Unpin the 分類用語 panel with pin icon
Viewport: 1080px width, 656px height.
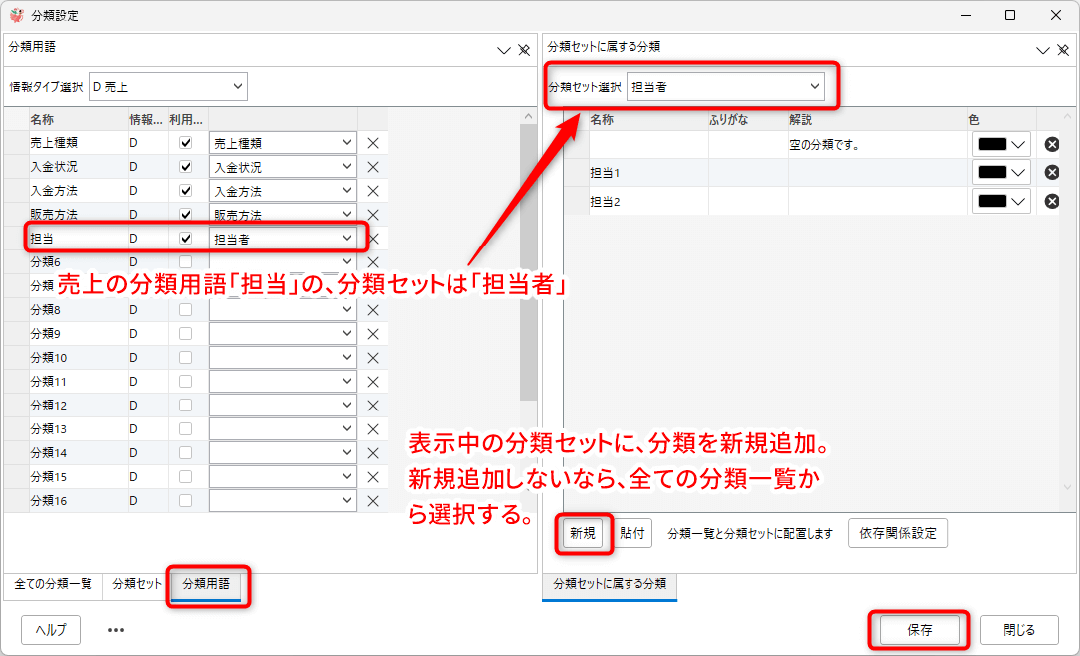point(524,50)
